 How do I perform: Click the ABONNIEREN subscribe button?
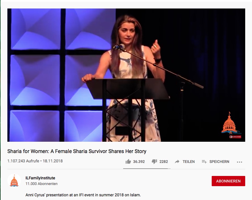coord(228,181)
